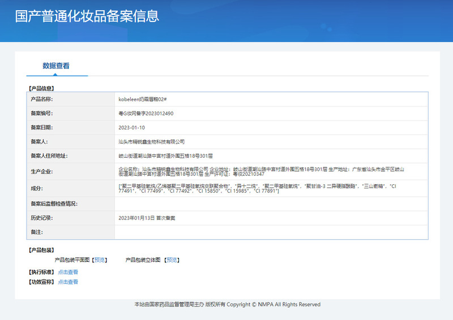Click the 生产企业 details text
Screen dimensions: 453x320
(x=260, y=172)
